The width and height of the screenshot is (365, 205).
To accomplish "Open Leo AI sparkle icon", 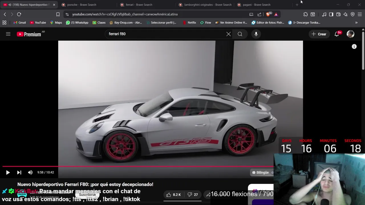I will [x=345, y=14].
